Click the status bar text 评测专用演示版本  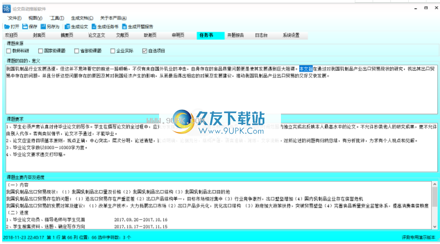(418, 238)
